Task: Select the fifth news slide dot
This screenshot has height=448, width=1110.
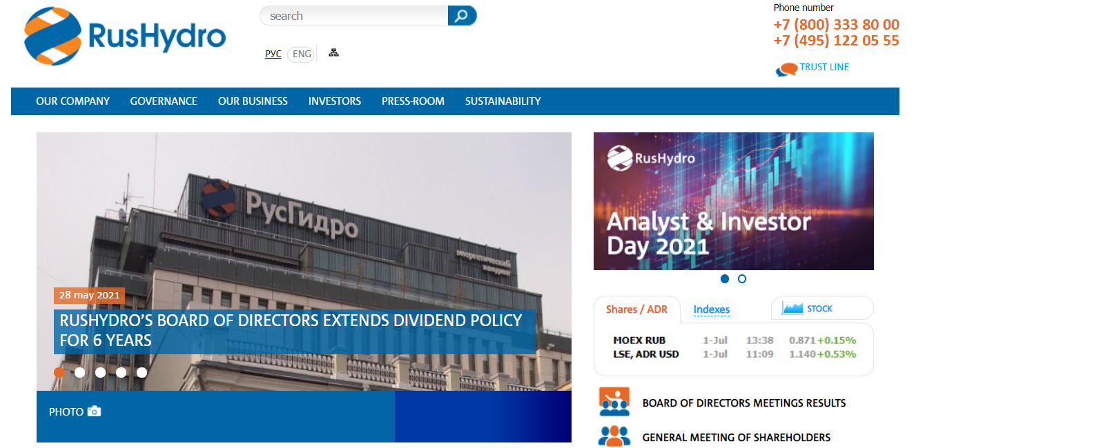Action: pyautogui.click(x=142, y=372)
